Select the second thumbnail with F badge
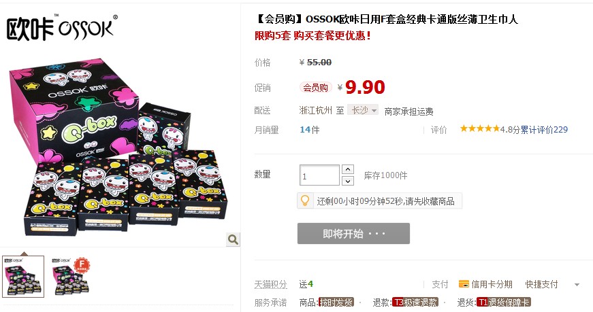593x312 pixels. click(70, 277)
